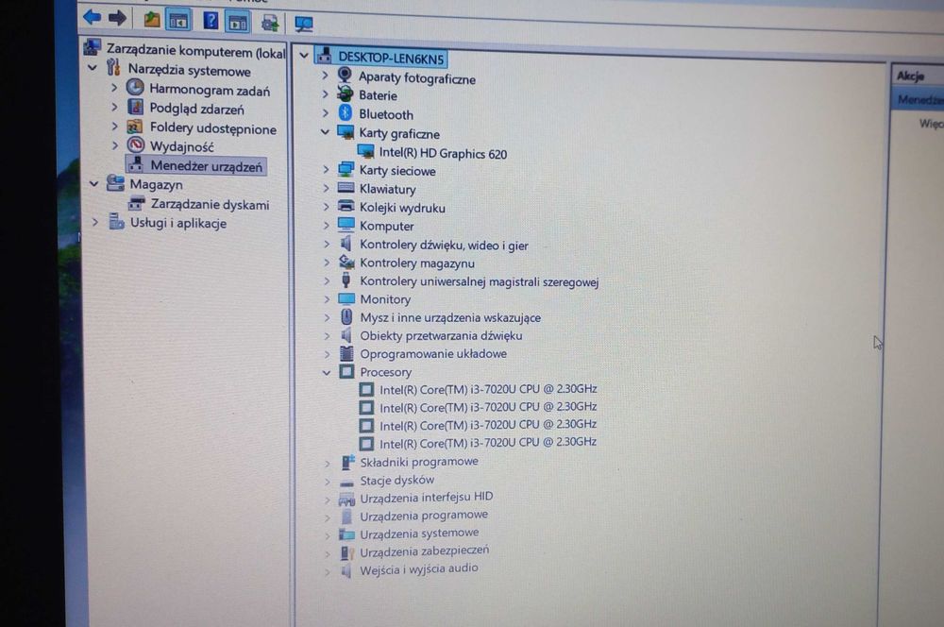This screenshot has height=627, width=944.
Task: Select Urządzenia programowe row
Action: [x=424, y=516]
